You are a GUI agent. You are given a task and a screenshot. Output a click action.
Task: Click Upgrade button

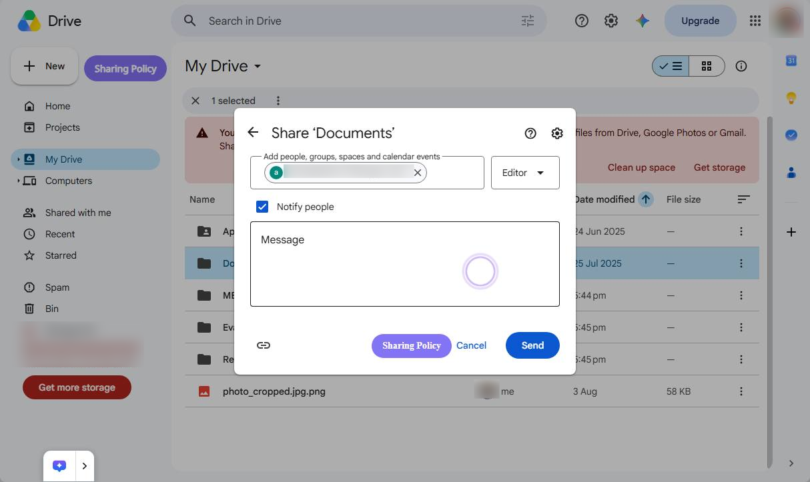[700, 21]
